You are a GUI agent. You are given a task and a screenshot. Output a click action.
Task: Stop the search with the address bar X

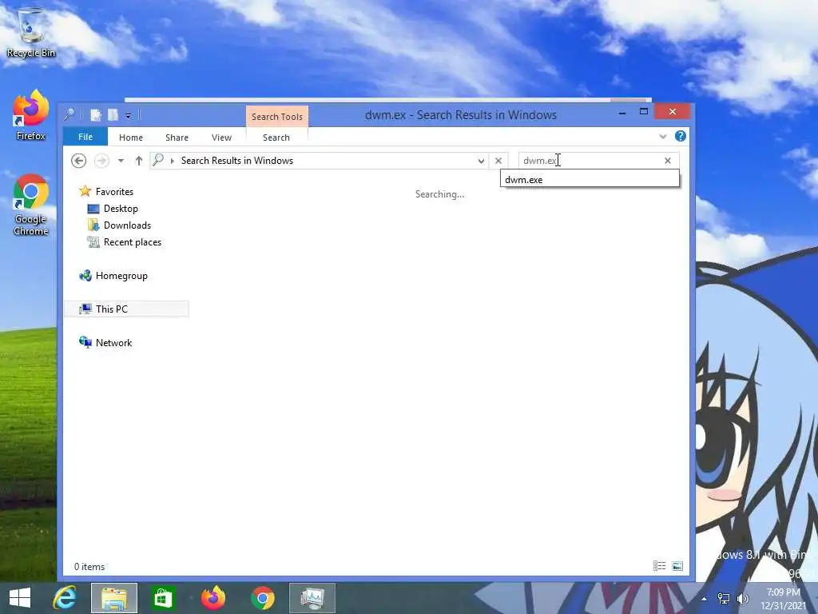498,161
